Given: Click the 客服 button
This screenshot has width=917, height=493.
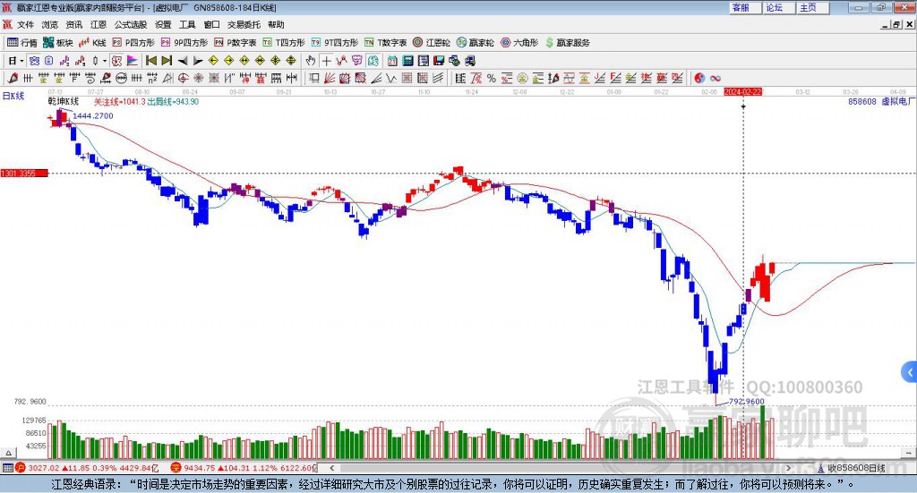Looking at the screenshot, I should click(745, 7).
